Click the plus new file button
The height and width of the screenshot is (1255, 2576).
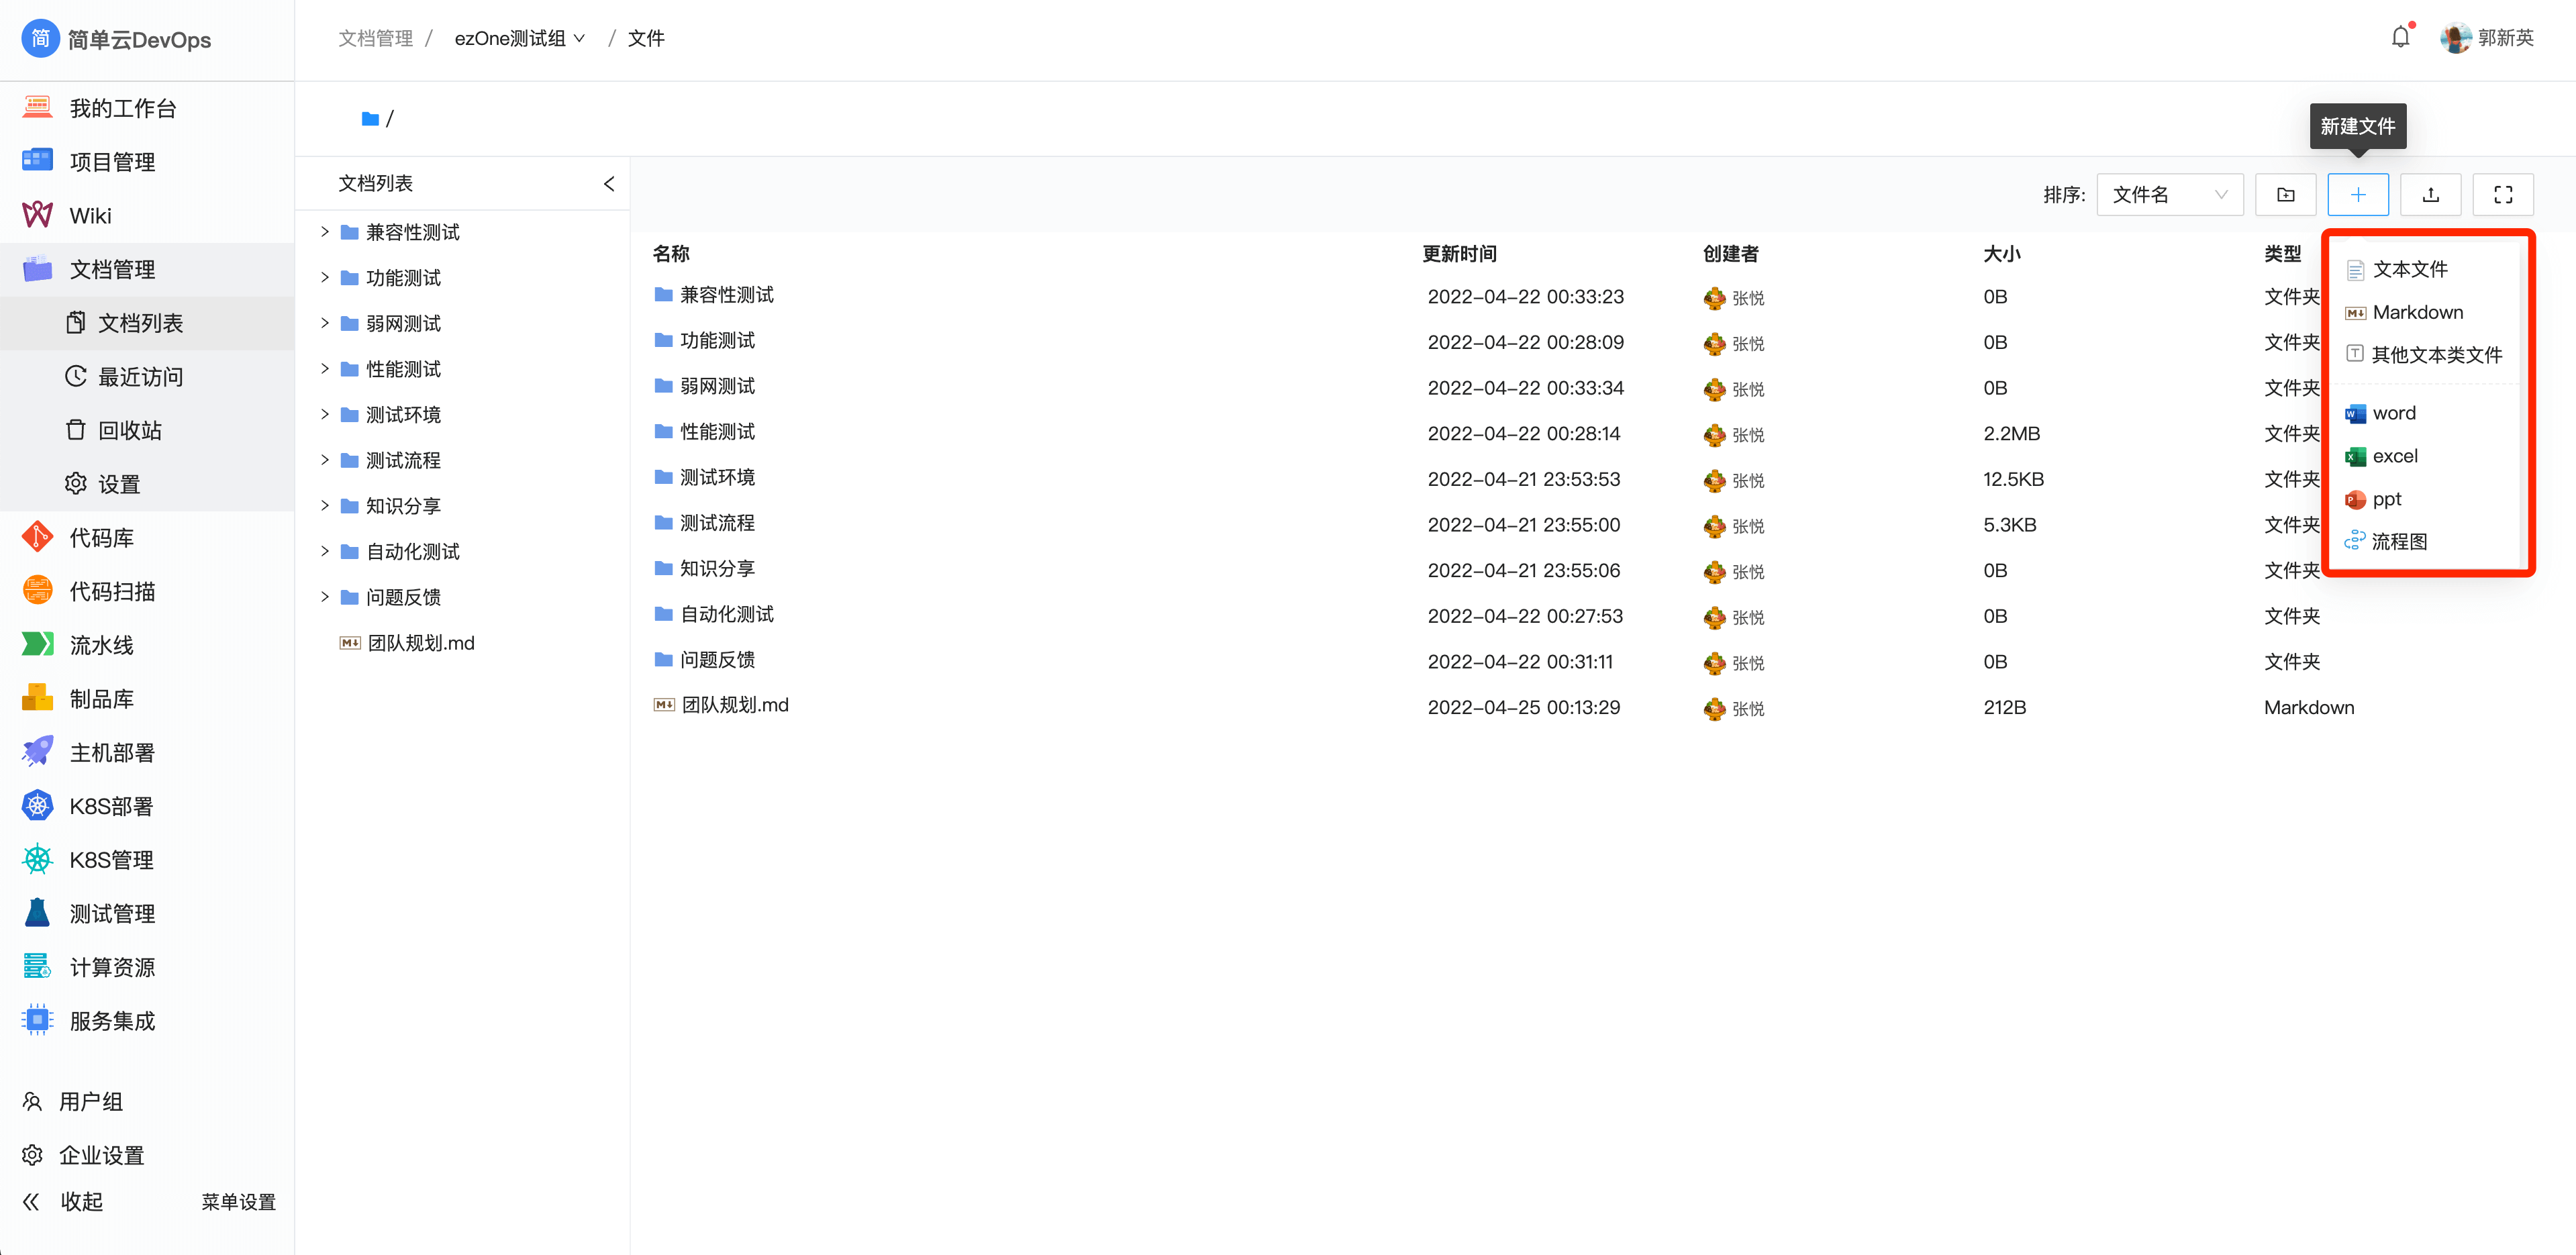[x=2357, y=195]
